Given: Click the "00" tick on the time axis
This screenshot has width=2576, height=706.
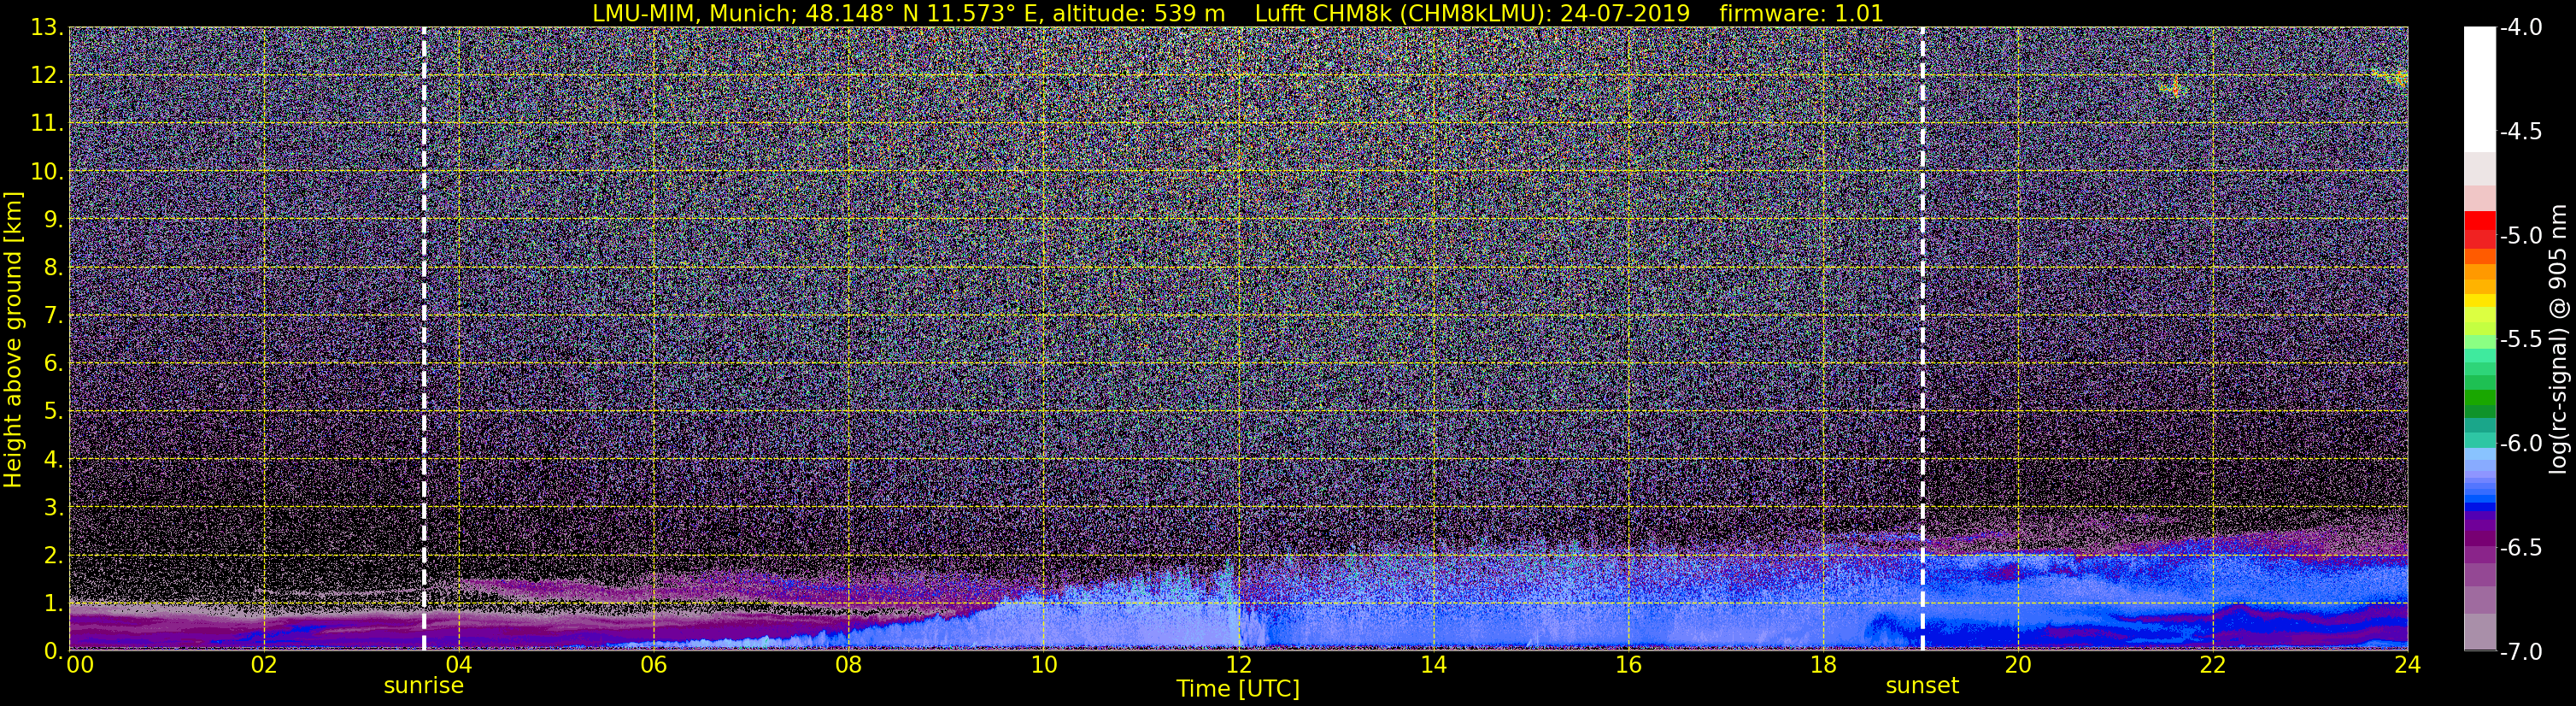Looking at the screenshot, I should coord(79,665).
